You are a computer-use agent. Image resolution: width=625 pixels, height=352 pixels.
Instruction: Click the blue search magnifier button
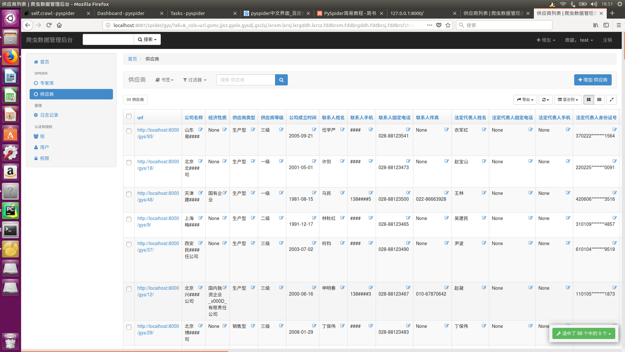(281, 80)
